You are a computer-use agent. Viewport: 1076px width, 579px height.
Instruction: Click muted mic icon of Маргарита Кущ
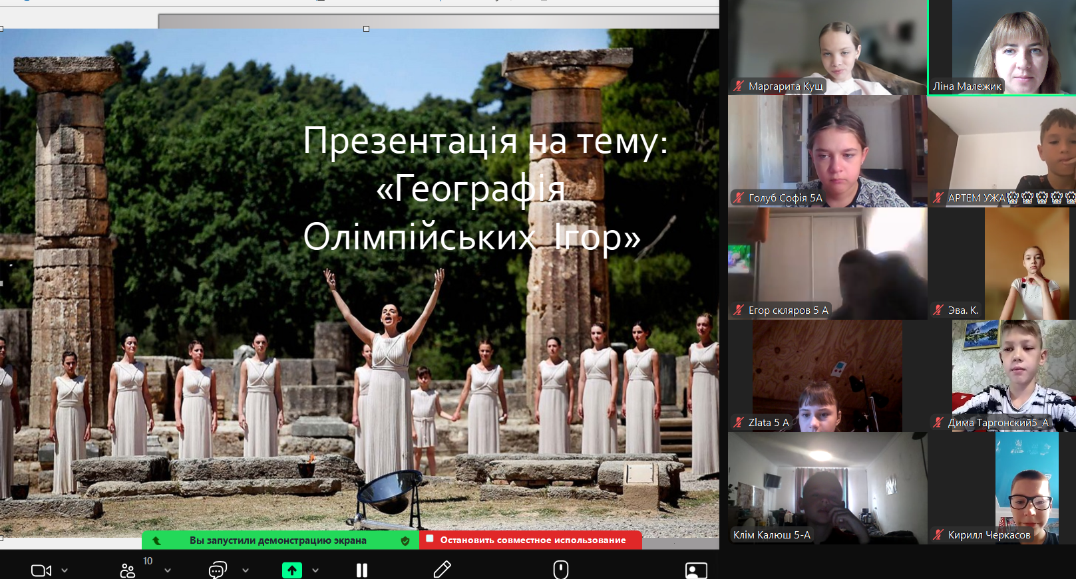click(739, 86)
